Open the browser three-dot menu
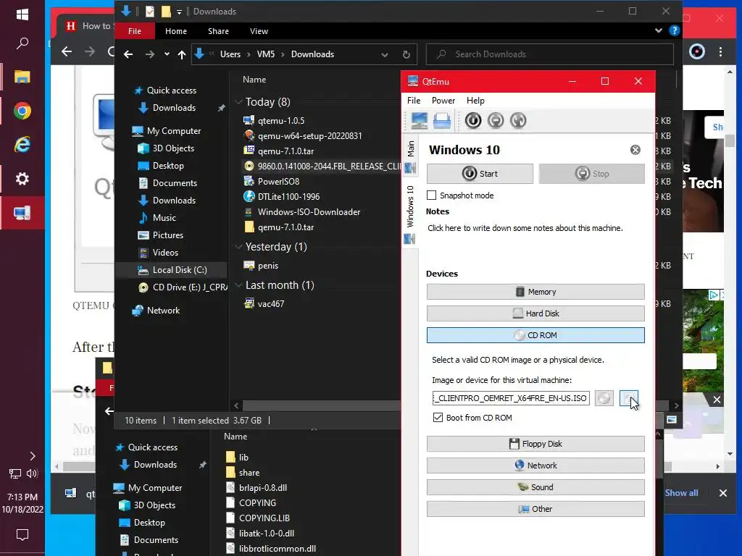This screenshot has height=556, width=742. pos(720,51)
